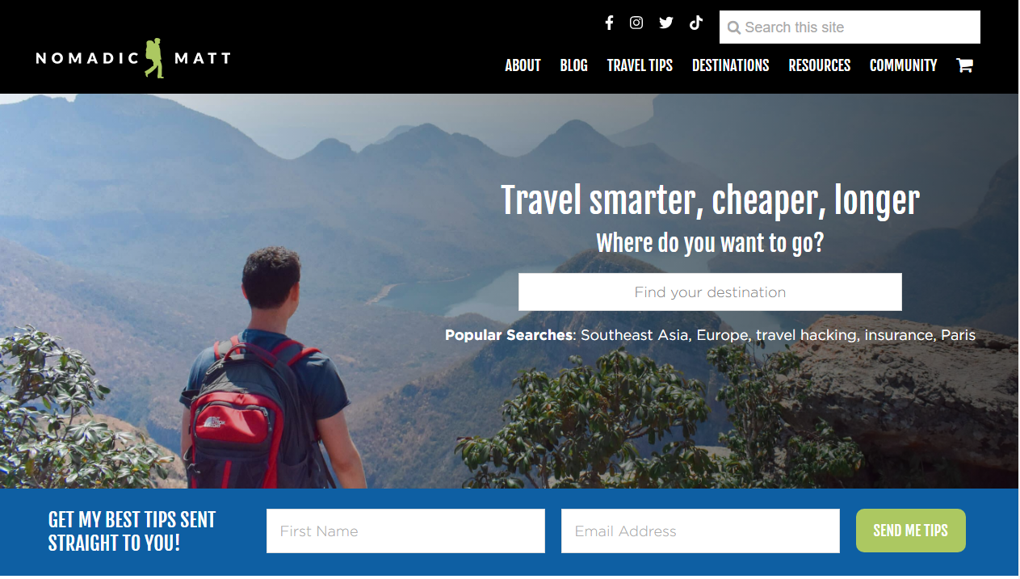Focus the Email Address field
This screenshot has width=1020, height=579.
700,531
